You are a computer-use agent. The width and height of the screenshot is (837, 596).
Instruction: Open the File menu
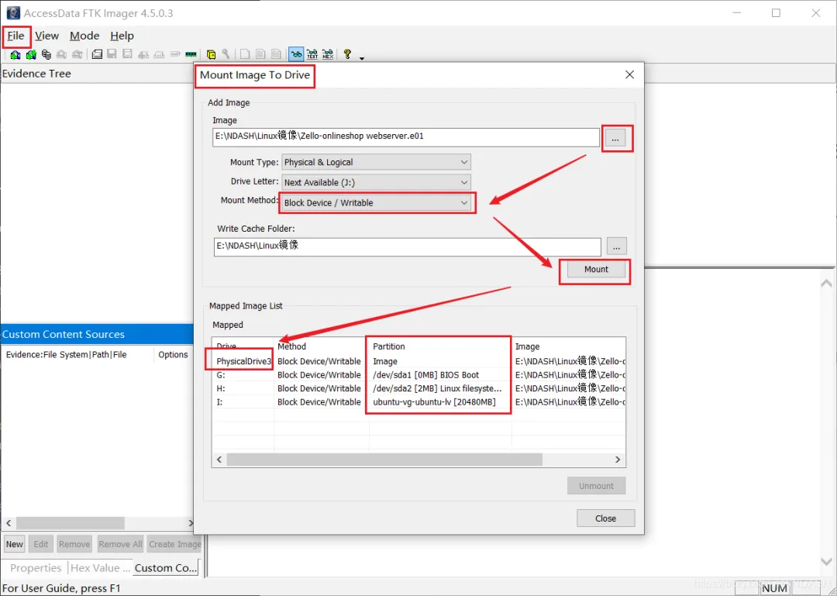pos(16,36)
